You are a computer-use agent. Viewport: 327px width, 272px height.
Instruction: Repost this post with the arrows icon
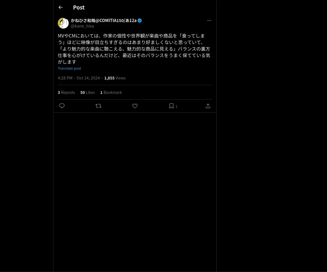click(98, 106)
